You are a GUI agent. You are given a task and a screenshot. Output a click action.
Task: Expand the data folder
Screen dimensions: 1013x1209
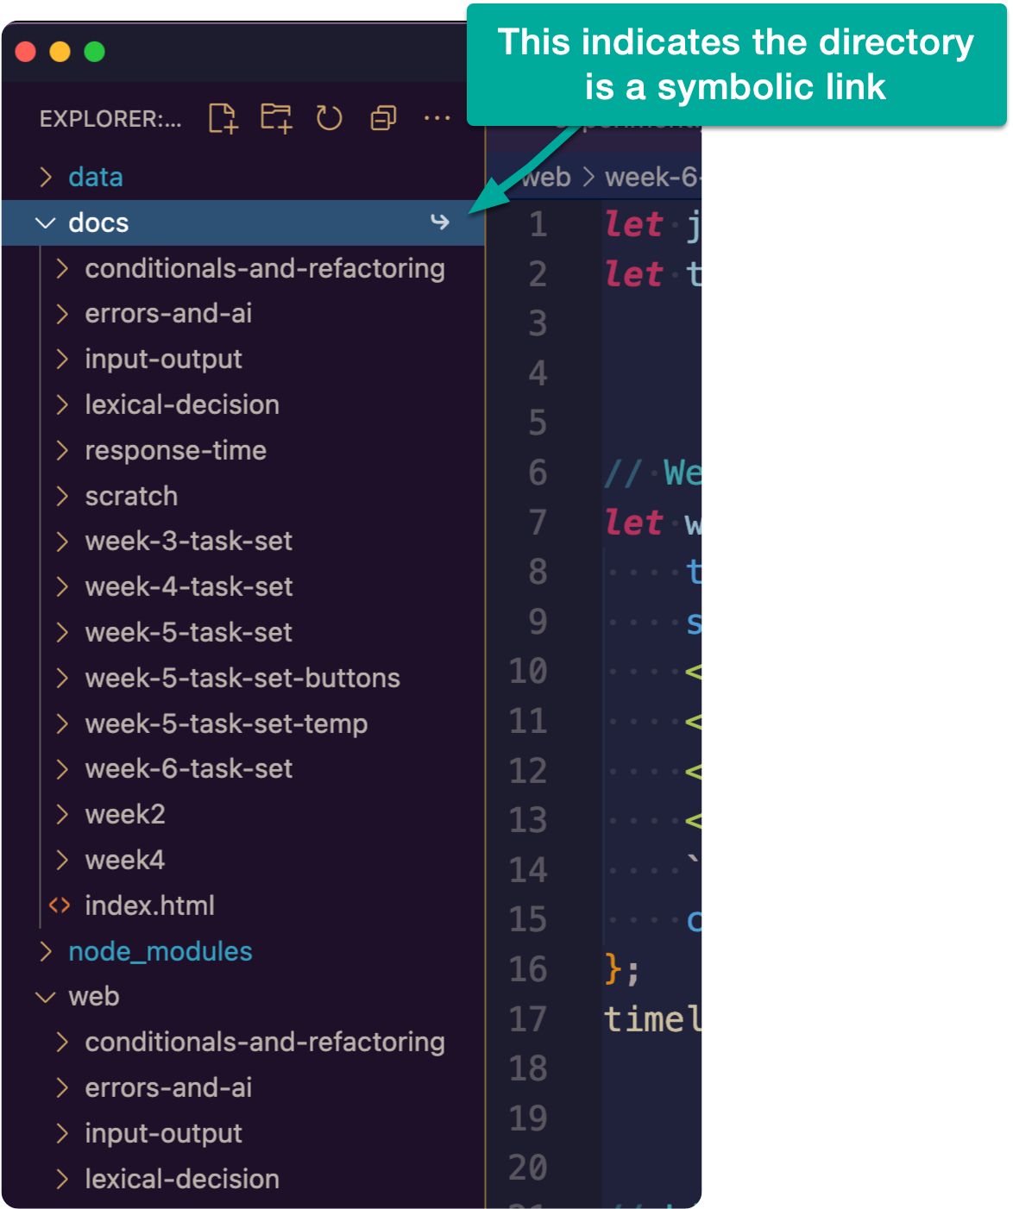(47, 177)
